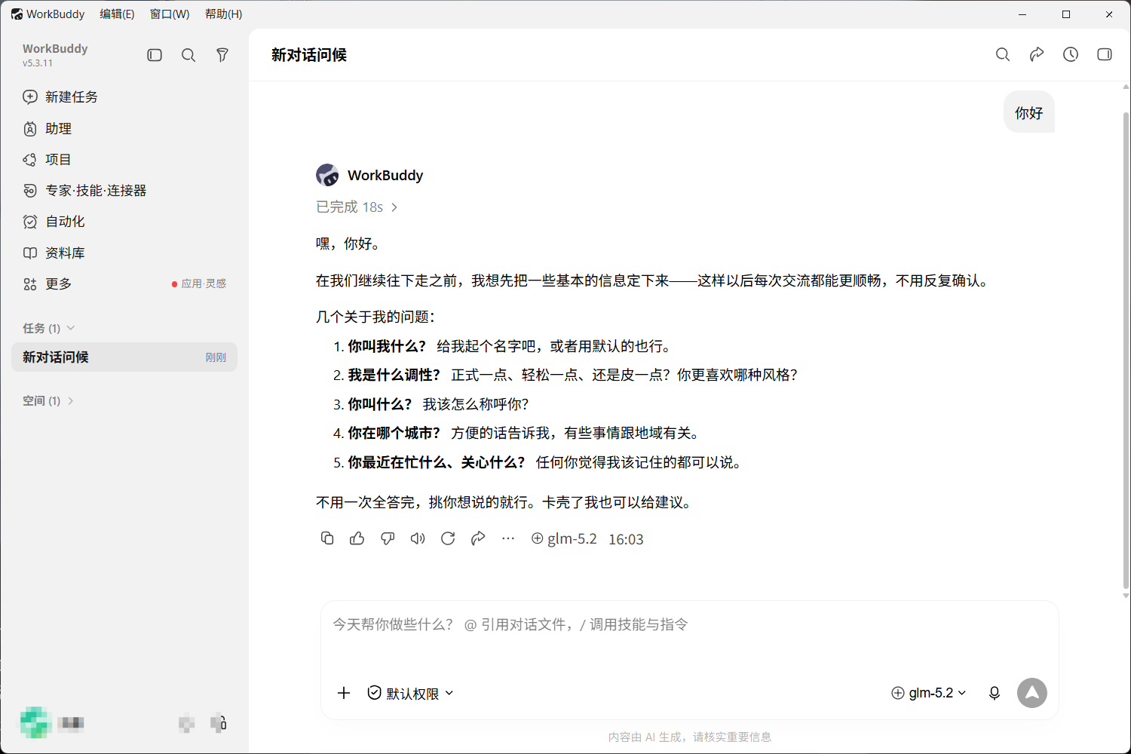Share the reply via arrow icon below message
Screen dimensions: 1131x754
(478, 538)
